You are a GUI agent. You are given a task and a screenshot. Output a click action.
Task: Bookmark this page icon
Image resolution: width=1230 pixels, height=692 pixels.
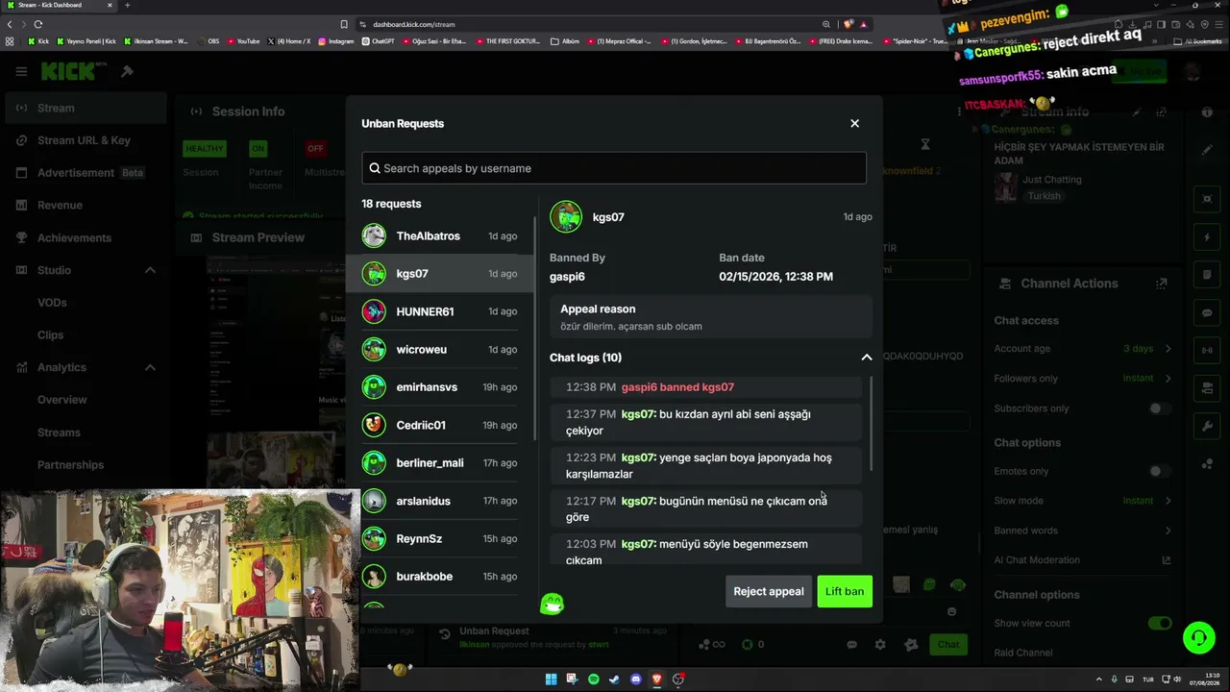click(344, 24)
